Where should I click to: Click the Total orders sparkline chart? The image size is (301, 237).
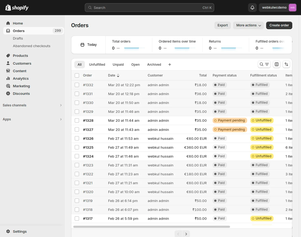(x=134, y=48)
